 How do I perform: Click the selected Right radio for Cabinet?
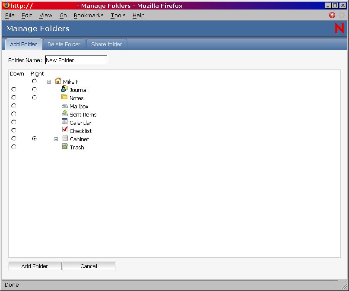point(34,139)
